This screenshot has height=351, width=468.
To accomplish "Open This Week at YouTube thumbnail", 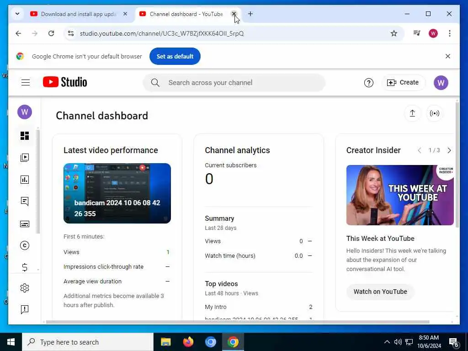I will pos(400,195).
